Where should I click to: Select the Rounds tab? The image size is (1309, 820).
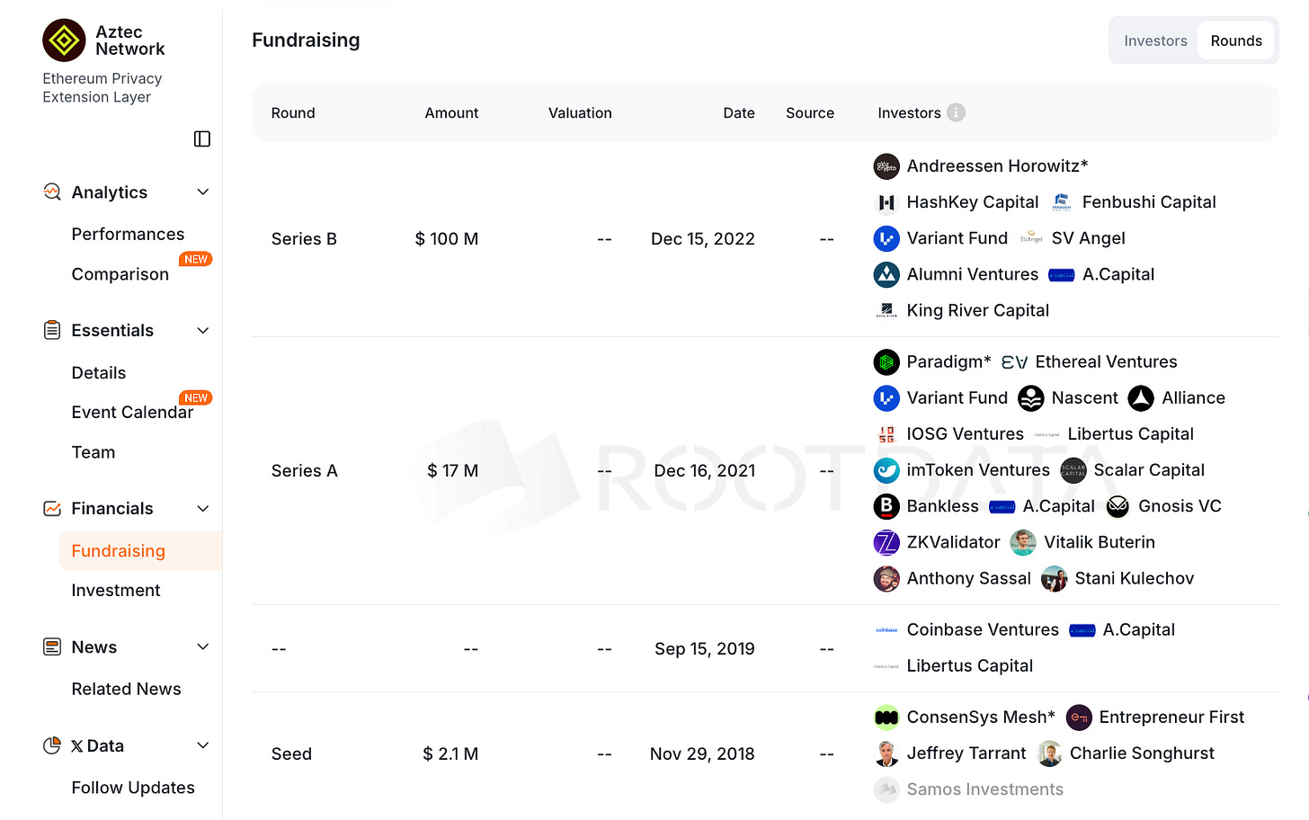click(1236, 40)
